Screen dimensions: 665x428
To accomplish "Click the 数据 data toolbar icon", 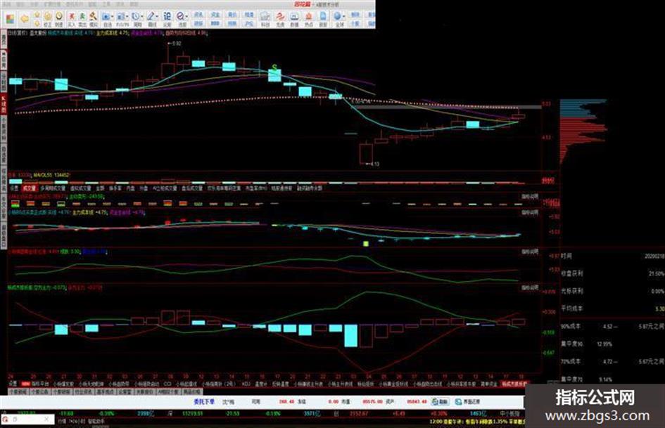I will 294,19.
